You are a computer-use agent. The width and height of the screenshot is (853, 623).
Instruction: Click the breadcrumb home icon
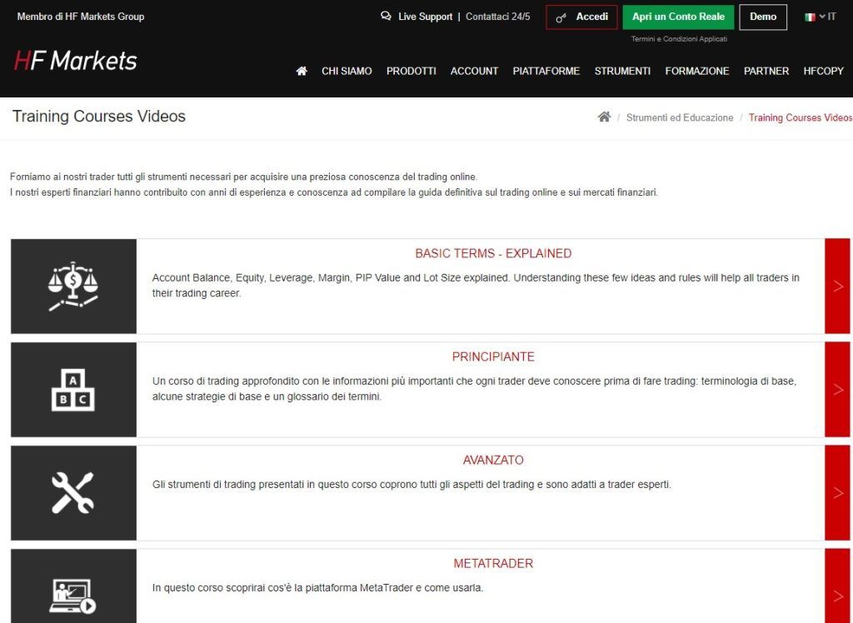point(604,117)
